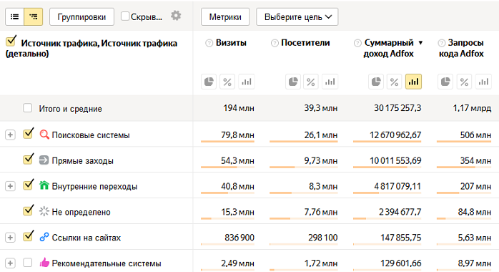Check Рекомендательные системы row checkbox
The image size is (499, 272).
(x=28, y=263)
